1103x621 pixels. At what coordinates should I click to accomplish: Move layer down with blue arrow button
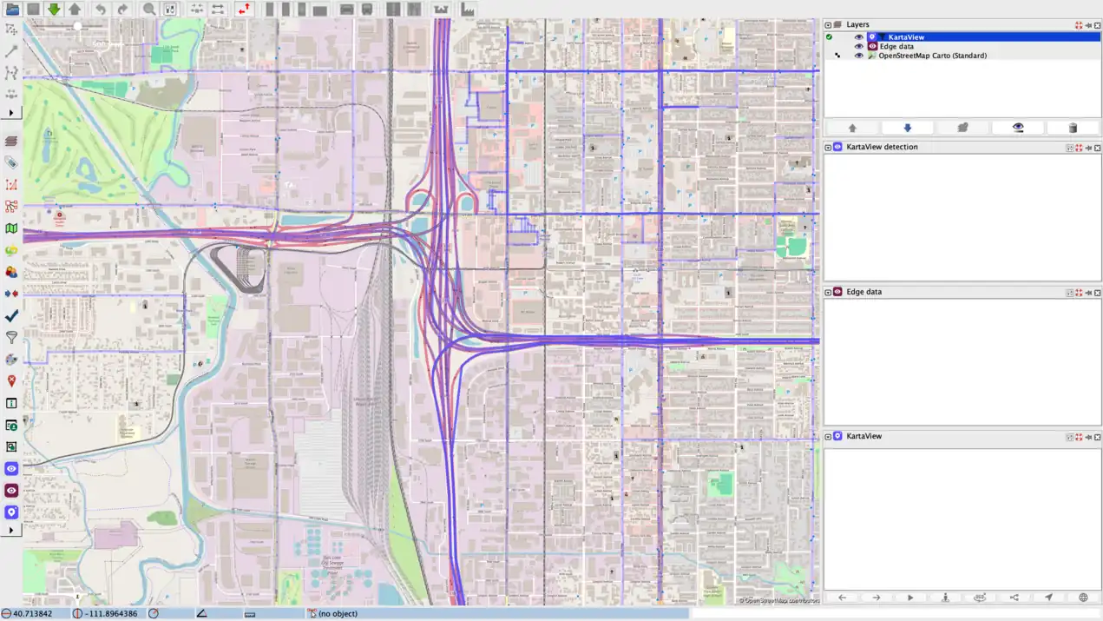[x=908, y=128]
